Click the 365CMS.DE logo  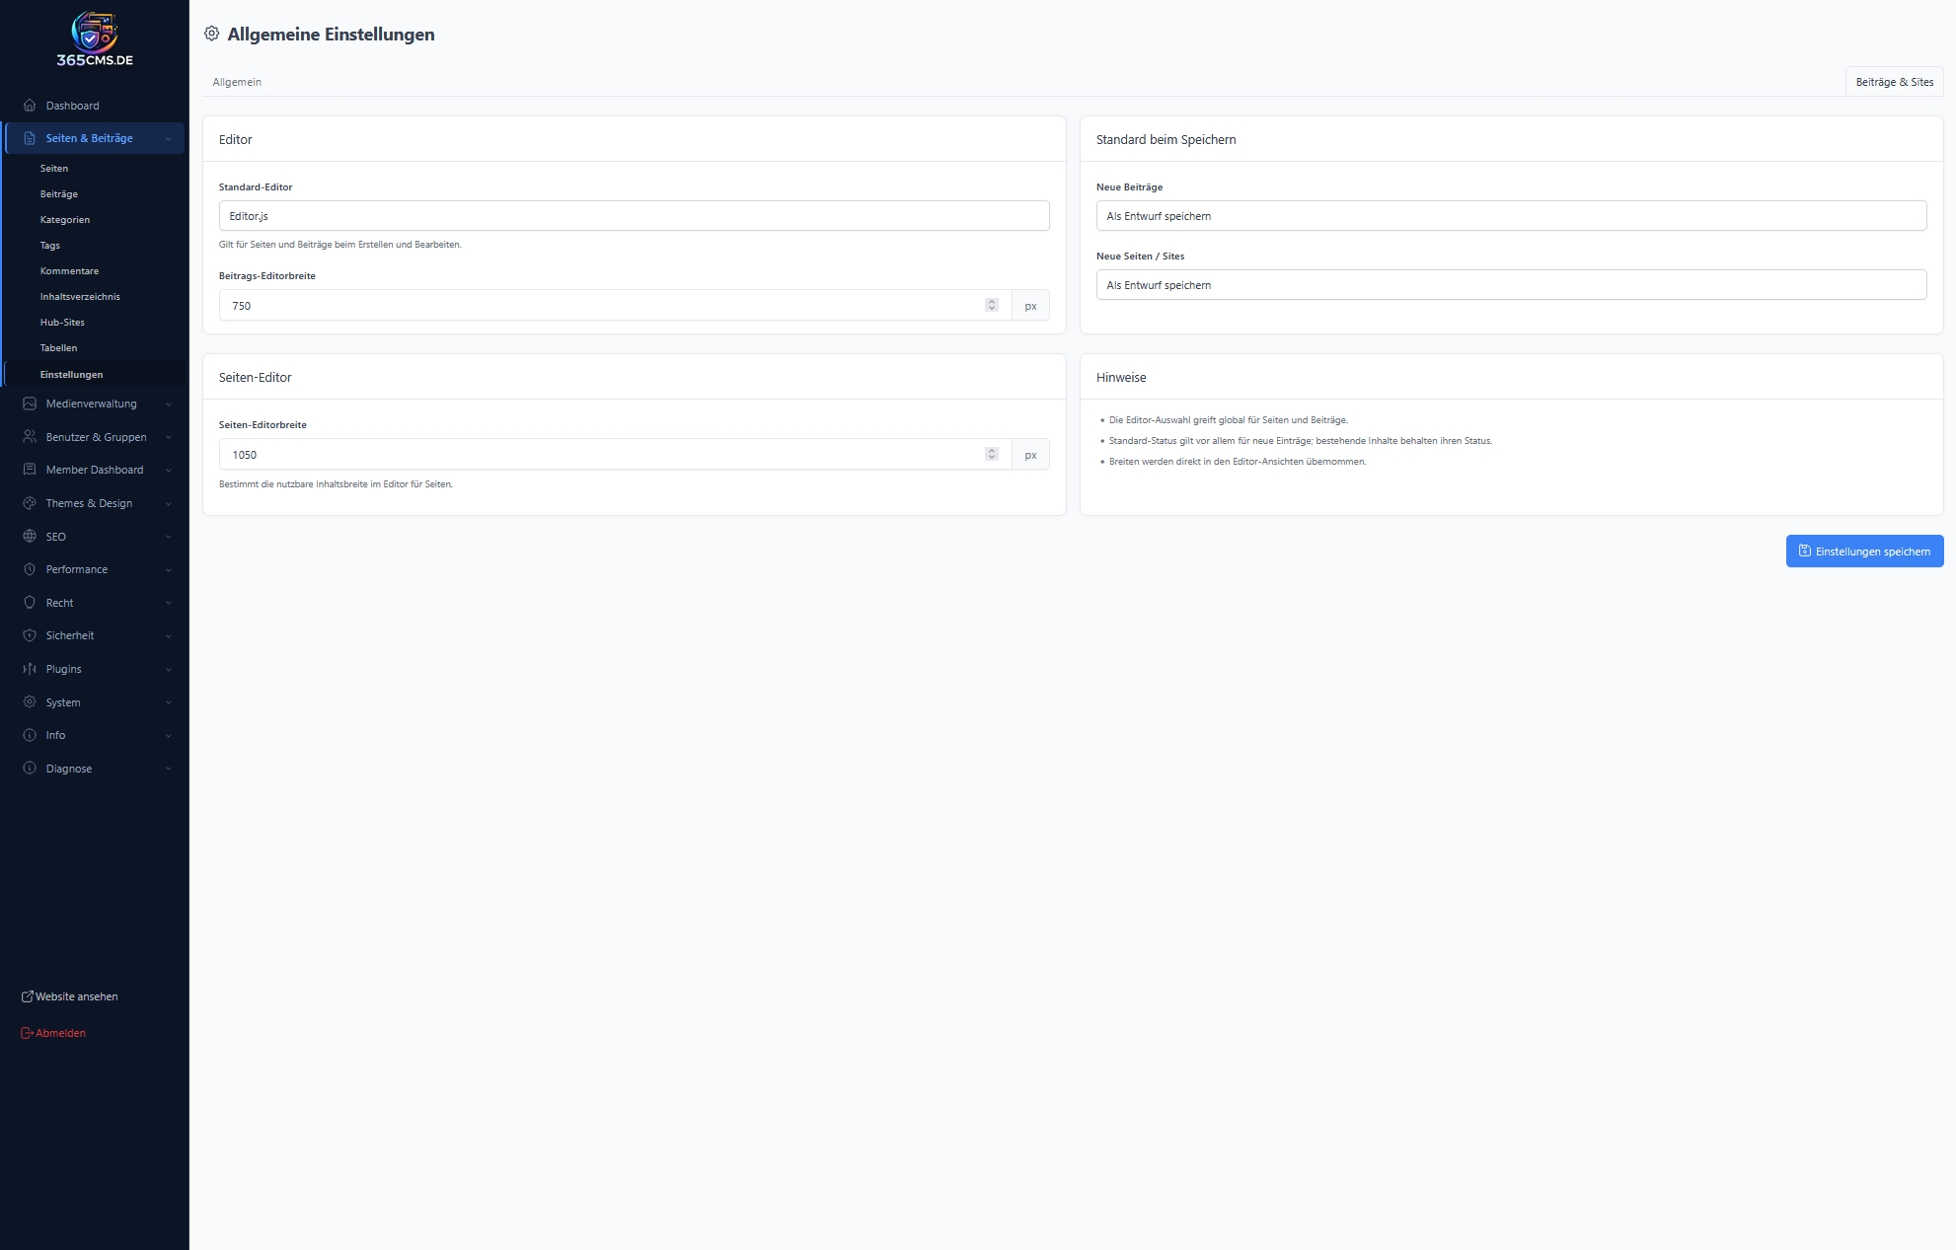[95, 39]
